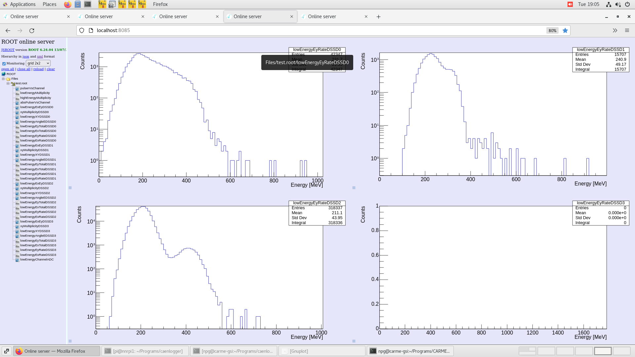Click the test.root file icon
This screenshot has width=635, height=357.
pyautogui.click(x=13, y=83)
